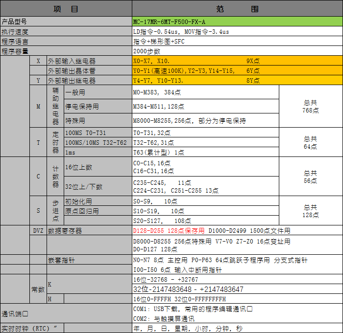Click the S20-S127, 108点 cell

[205, 221]
